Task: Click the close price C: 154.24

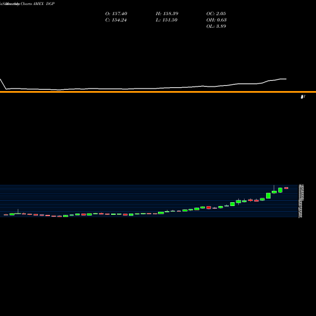Action: click(116, 20)
